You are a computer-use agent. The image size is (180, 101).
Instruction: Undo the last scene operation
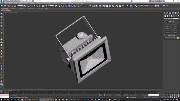point(2,6)
